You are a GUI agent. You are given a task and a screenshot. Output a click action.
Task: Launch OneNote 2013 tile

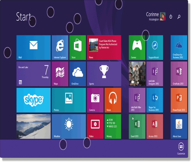pos(179,74)
